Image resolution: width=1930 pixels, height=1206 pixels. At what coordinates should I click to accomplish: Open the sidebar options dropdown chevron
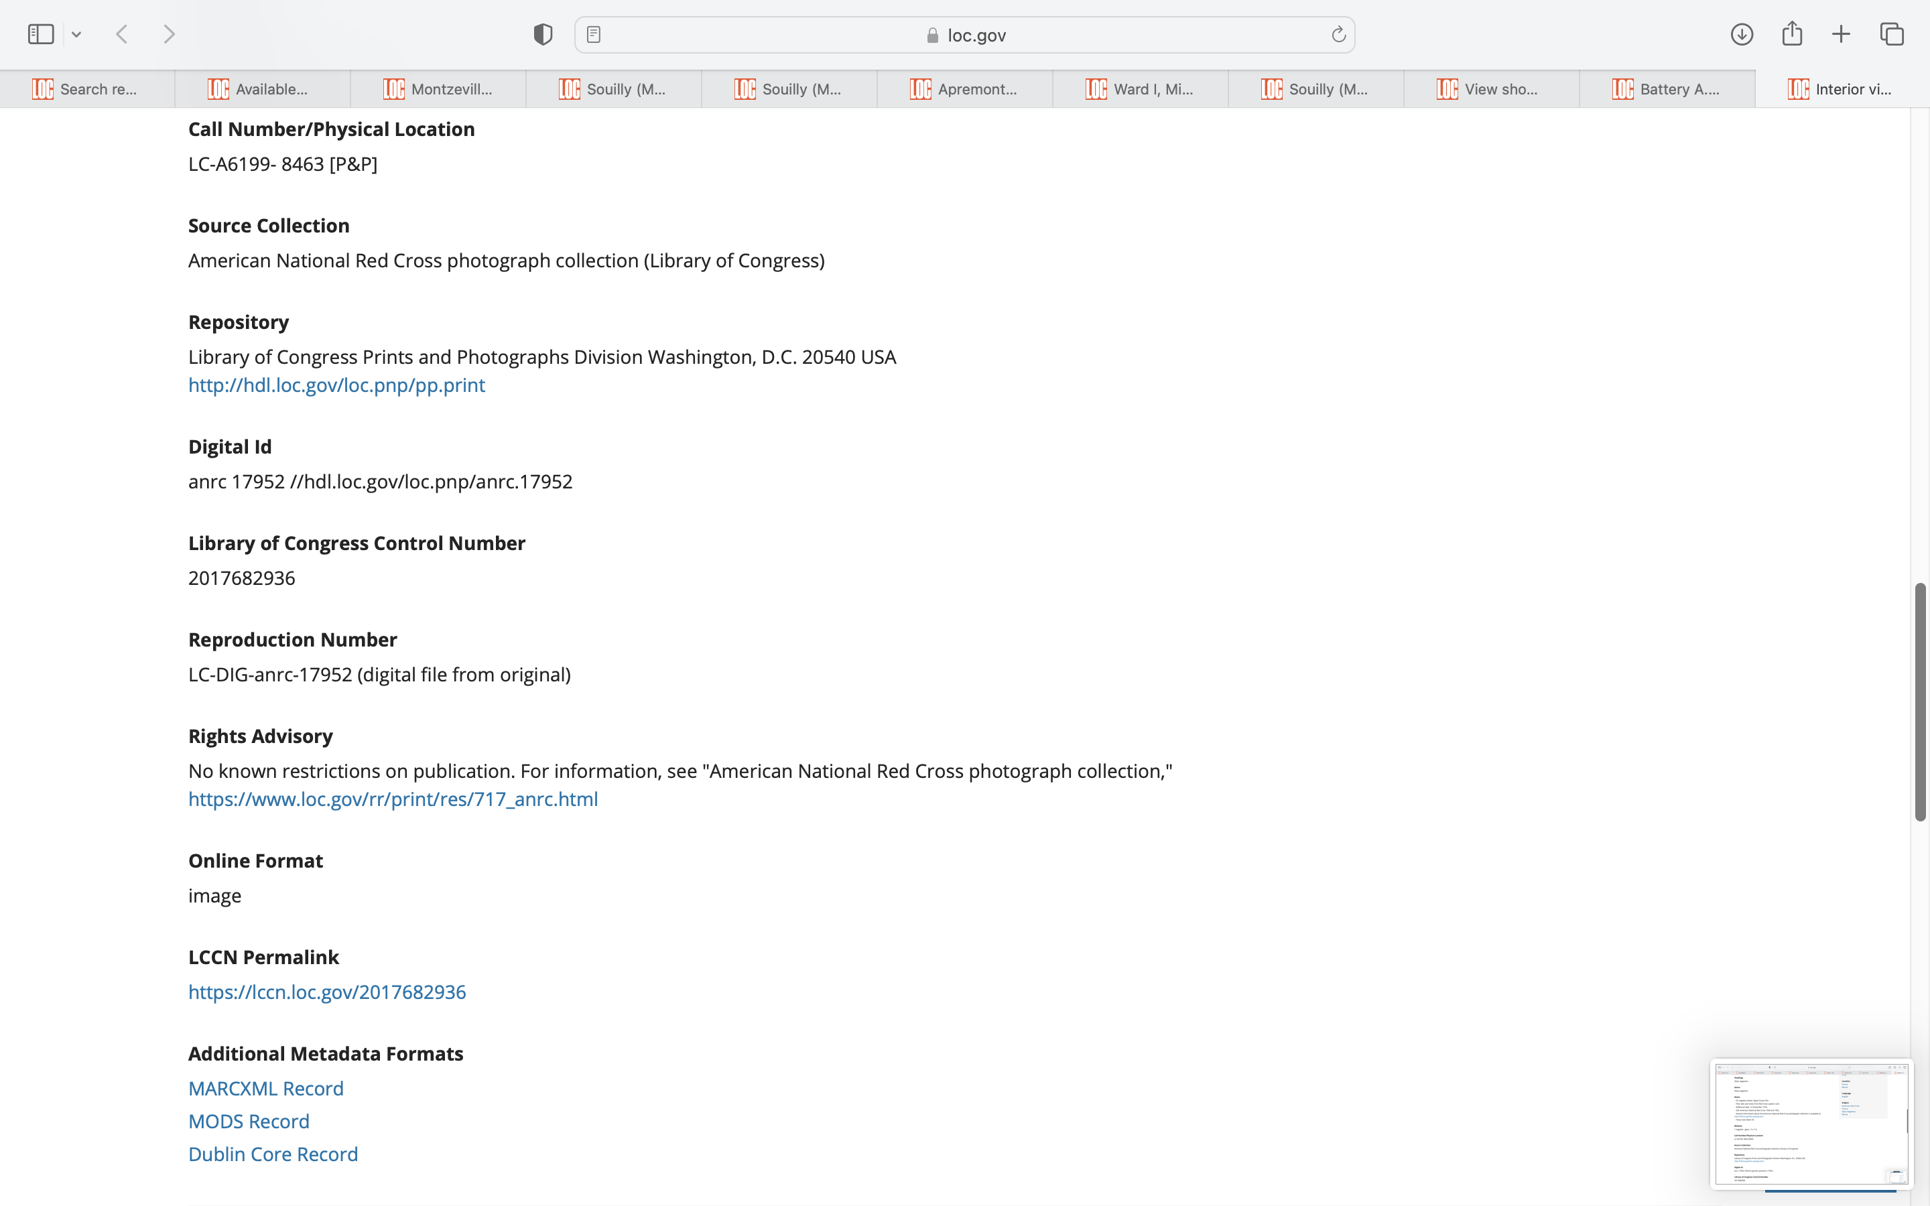point(76,34)
